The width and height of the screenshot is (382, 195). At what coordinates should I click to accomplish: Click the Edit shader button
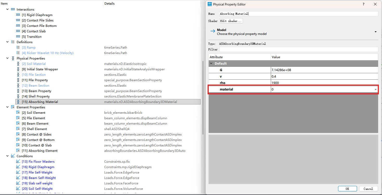(231, 21)
